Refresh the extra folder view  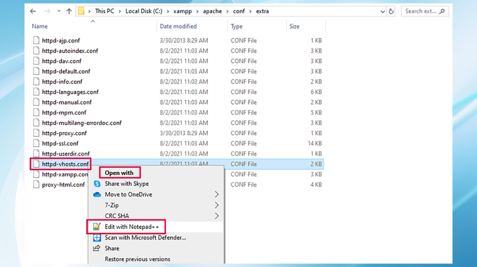(x=391, y=11)
